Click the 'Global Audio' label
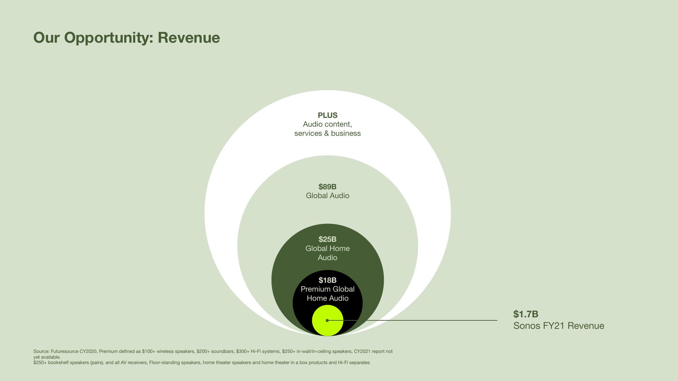 [x=327, y=196]
